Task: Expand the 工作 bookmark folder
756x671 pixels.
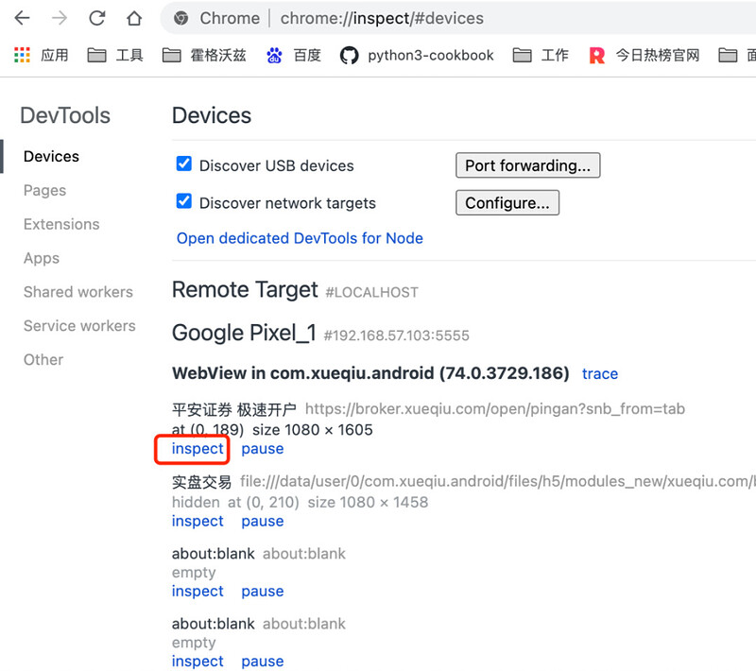Action: click(x=541, y=56)
